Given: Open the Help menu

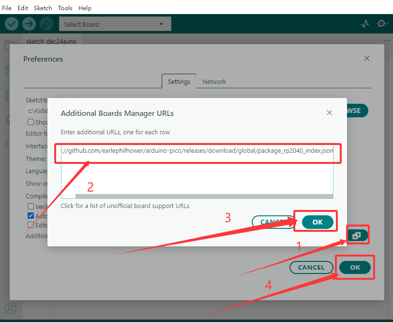Looking at the screenshot, I should tap(85, 8).
